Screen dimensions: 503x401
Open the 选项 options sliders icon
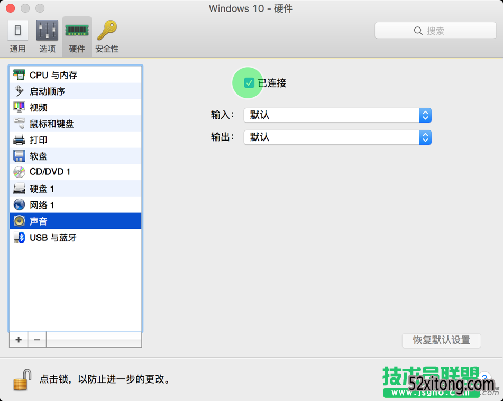tap(47, 30)
